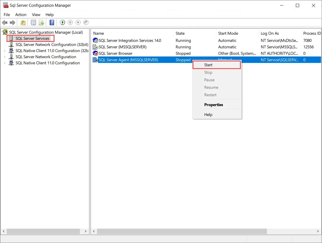Select SQL Server Configuration Manager (Local) root
The width and height of the screenshot is (322, 243).
[x=46, y=32]
